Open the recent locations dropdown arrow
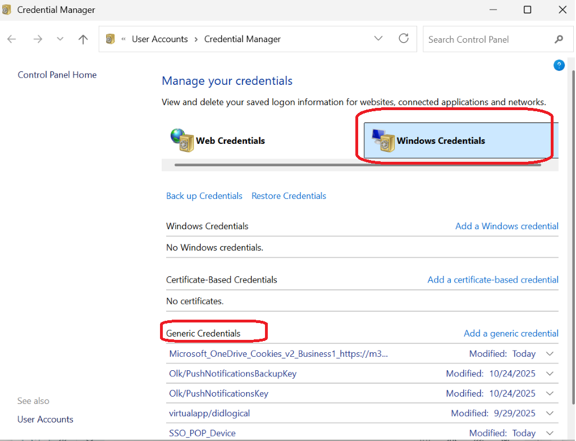The image size is (576, 441). [60, 39]
